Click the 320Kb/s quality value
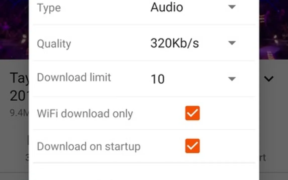The image size is (288, 180). click(x=174, y=43)
